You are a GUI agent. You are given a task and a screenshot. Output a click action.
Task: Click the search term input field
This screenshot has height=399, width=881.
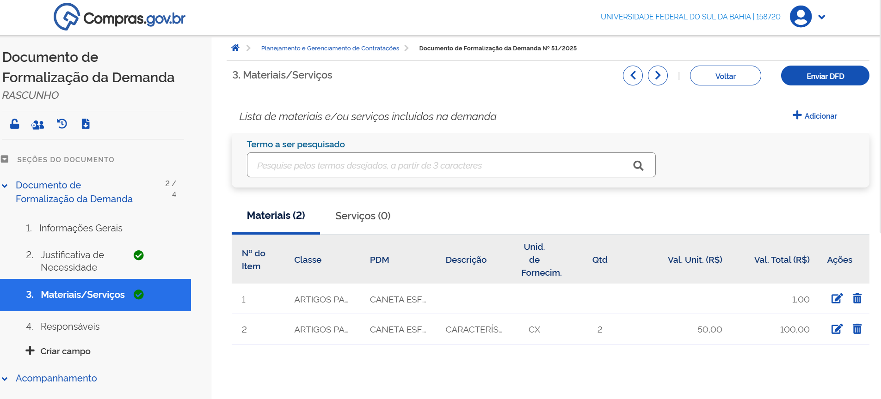(439, 165)
